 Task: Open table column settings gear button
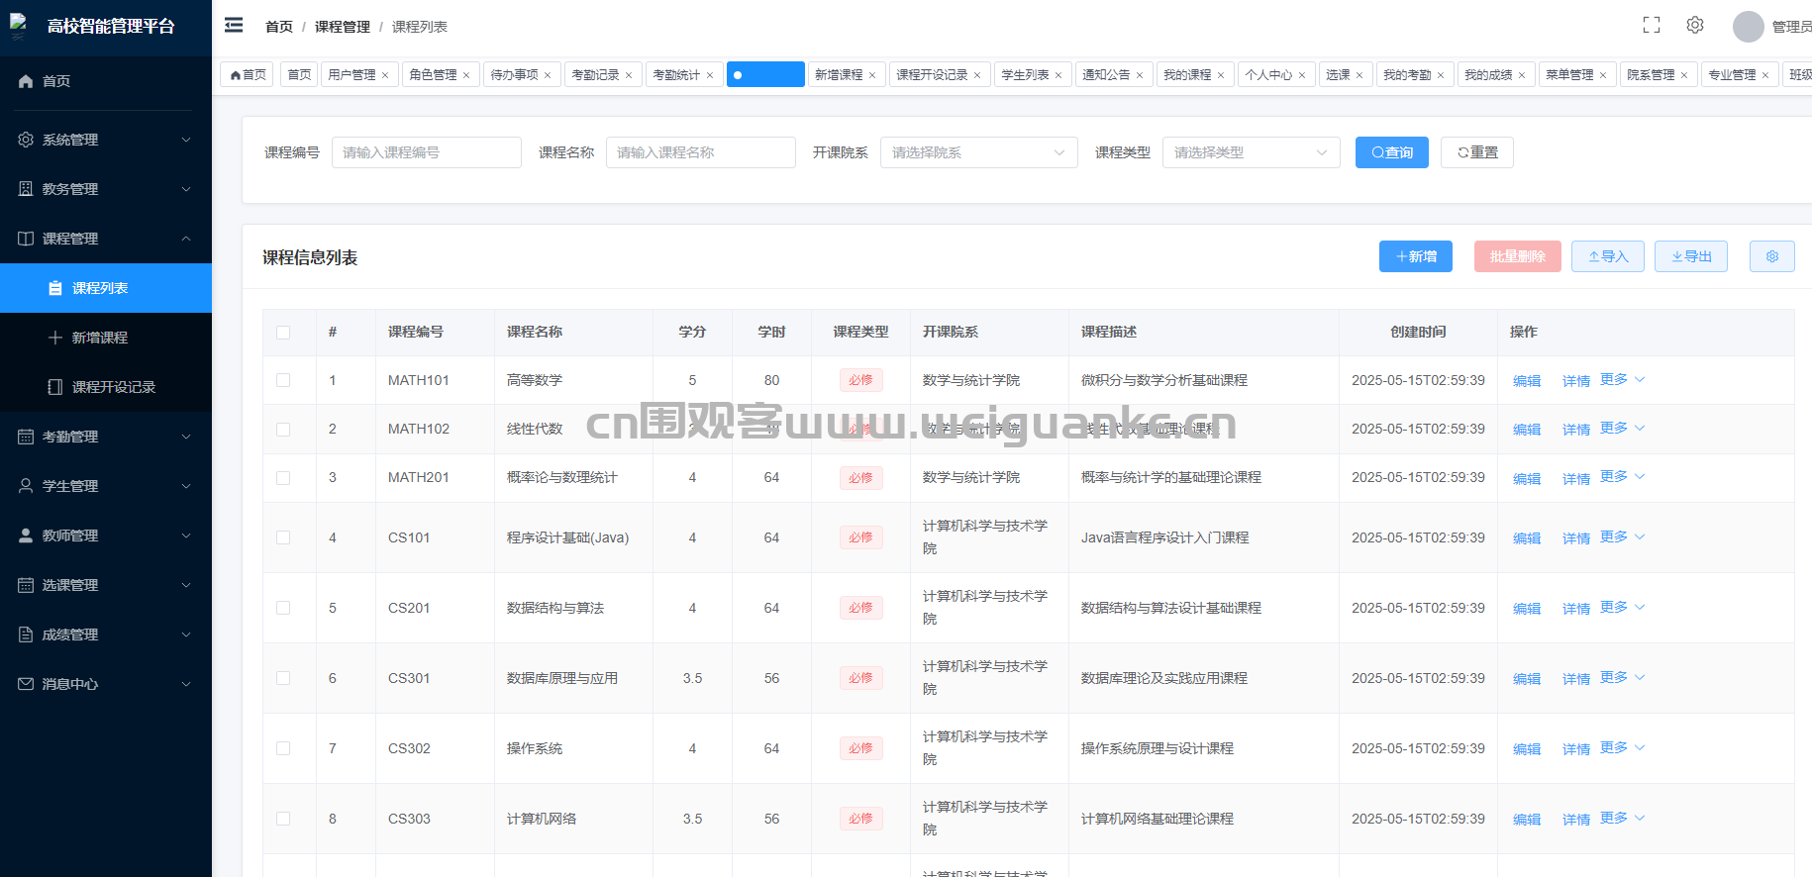point(1771,256)
